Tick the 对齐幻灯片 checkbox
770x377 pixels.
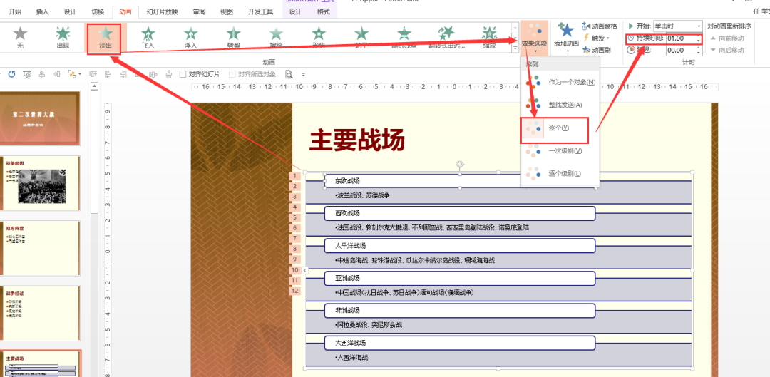183,74
